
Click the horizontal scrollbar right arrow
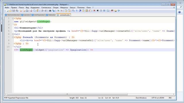[x=174, y=94]
